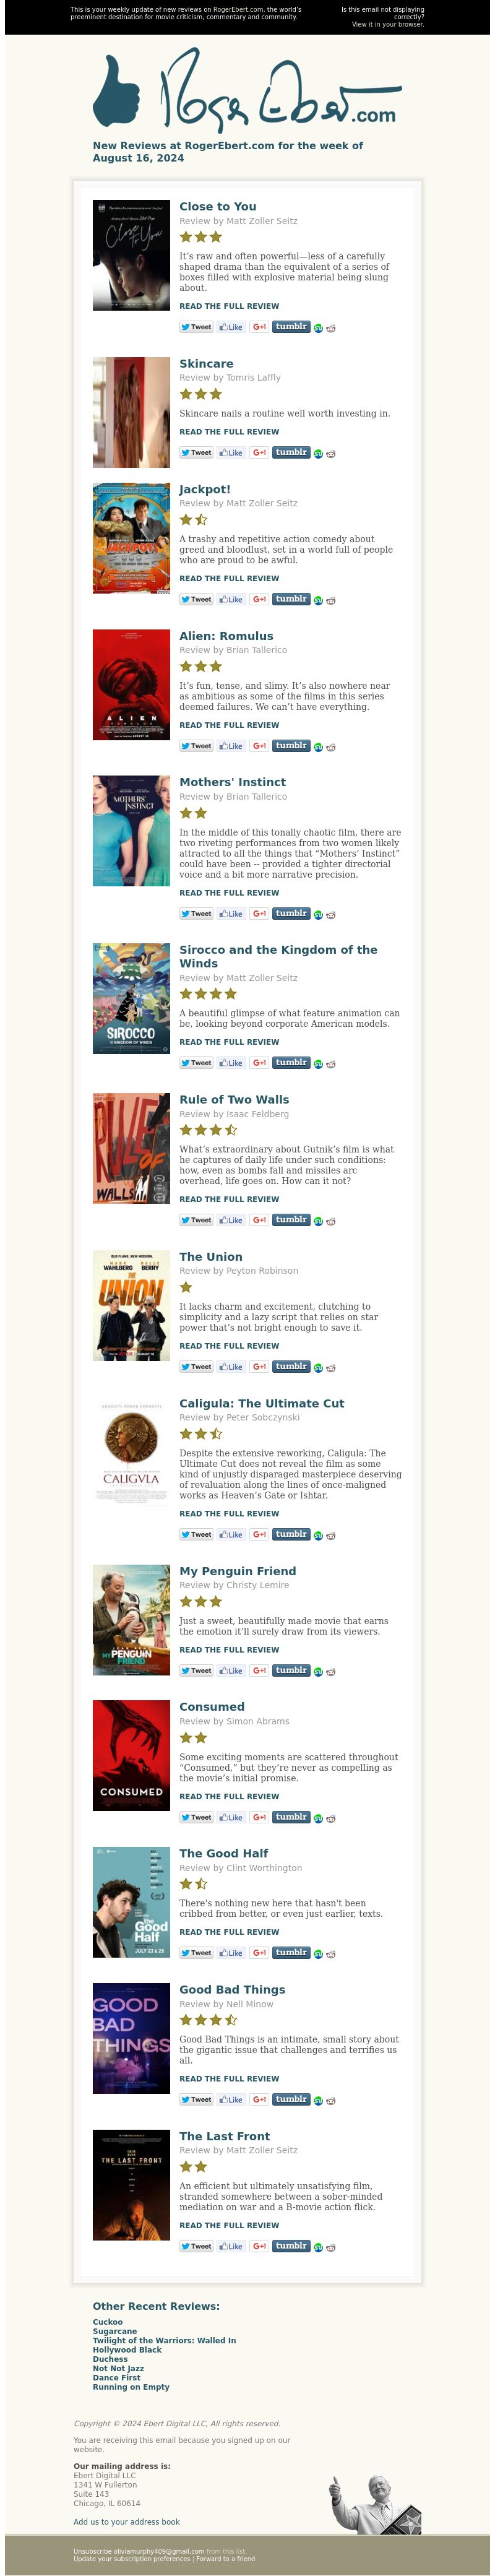Open The Good Half title link
Screen dimensions: 495x2576
pyautogui.click(x=223, y=1853)
